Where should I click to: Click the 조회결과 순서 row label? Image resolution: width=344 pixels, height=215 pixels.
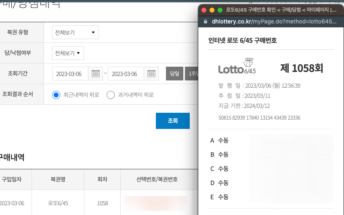[x=17, y=94]
